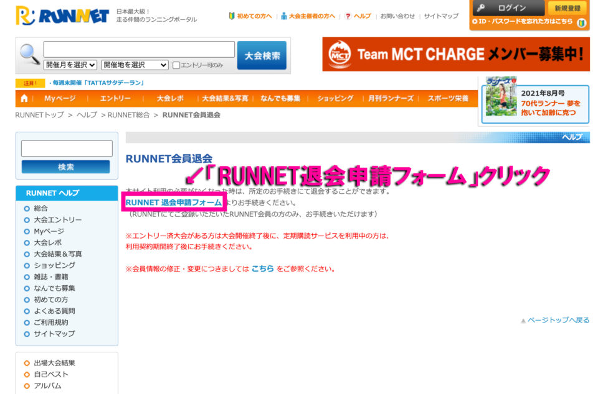Open 自己ベスト in lower sidebar
Screen dimensions: 598x394
pos(50,375)
